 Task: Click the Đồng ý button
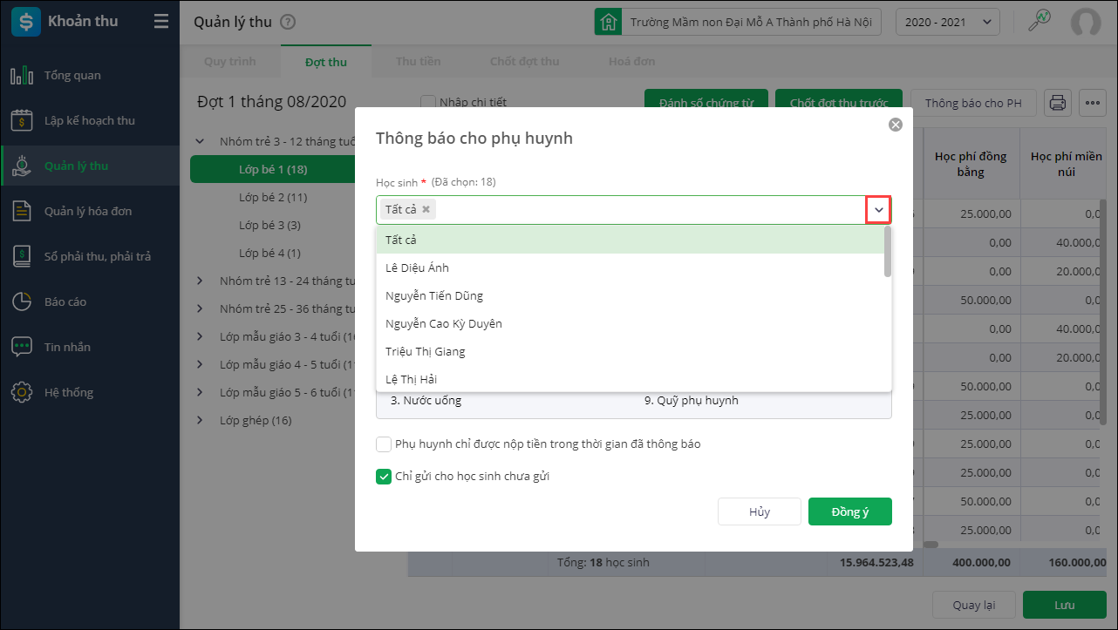[x=849, y=511]
